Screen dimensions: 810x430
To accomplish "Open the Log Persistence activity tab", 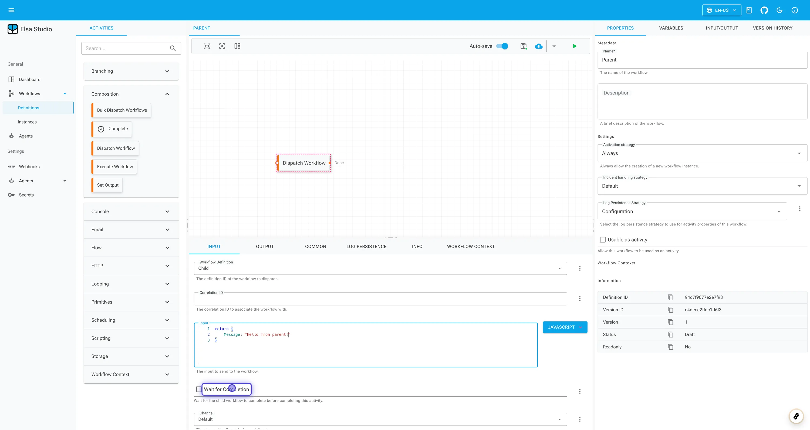I will point(366,246).
